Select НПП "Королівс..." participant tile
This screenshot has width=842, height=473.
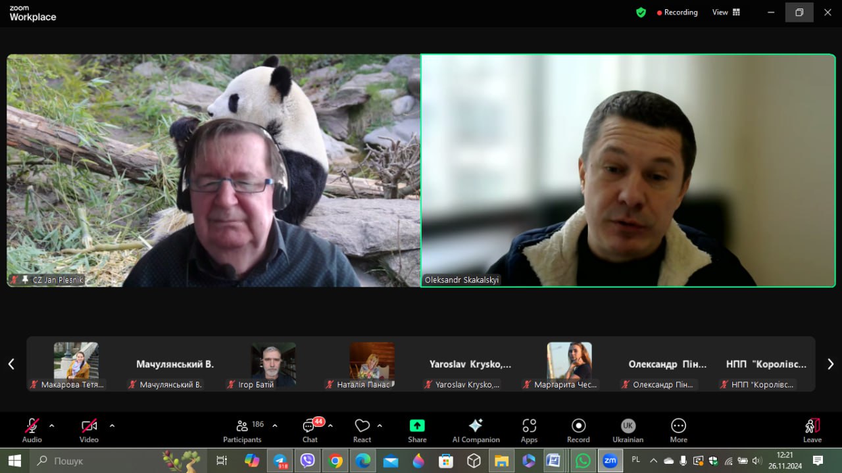click(766, 365)
